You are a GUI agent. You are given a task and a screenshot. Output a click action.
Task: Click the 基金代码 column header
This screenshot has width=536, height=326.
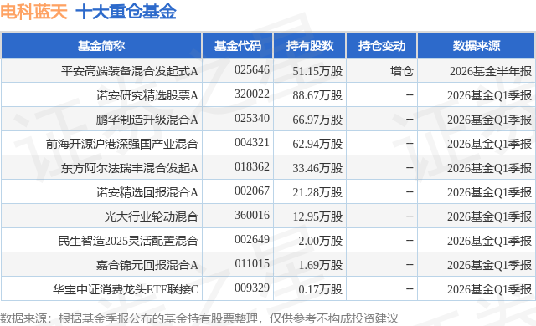[238, 46]
